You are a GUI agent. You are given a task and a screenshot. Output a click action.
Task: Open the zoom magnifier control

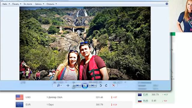(x=59, y=85)
